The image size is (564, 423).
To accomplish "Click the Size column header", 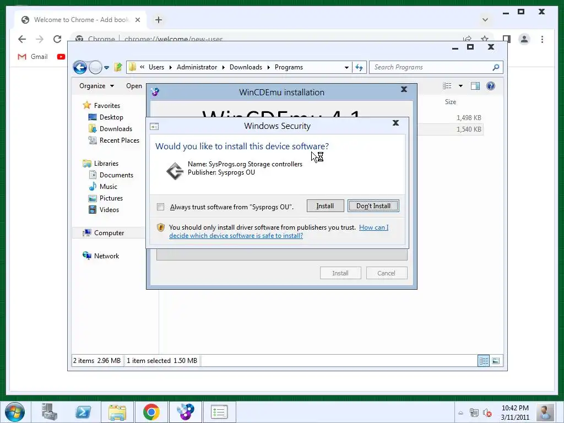I will [x=451, y=102].
